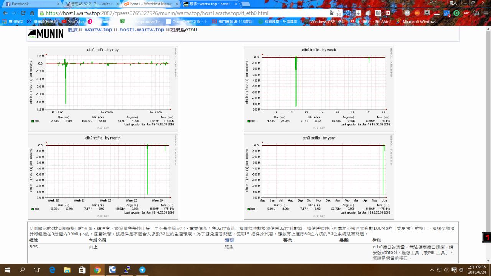Click the browser home icon
491x276 pixels.
click(32, 13)
